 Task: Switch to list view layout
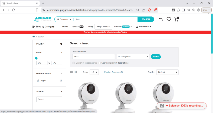coord(76,72)
